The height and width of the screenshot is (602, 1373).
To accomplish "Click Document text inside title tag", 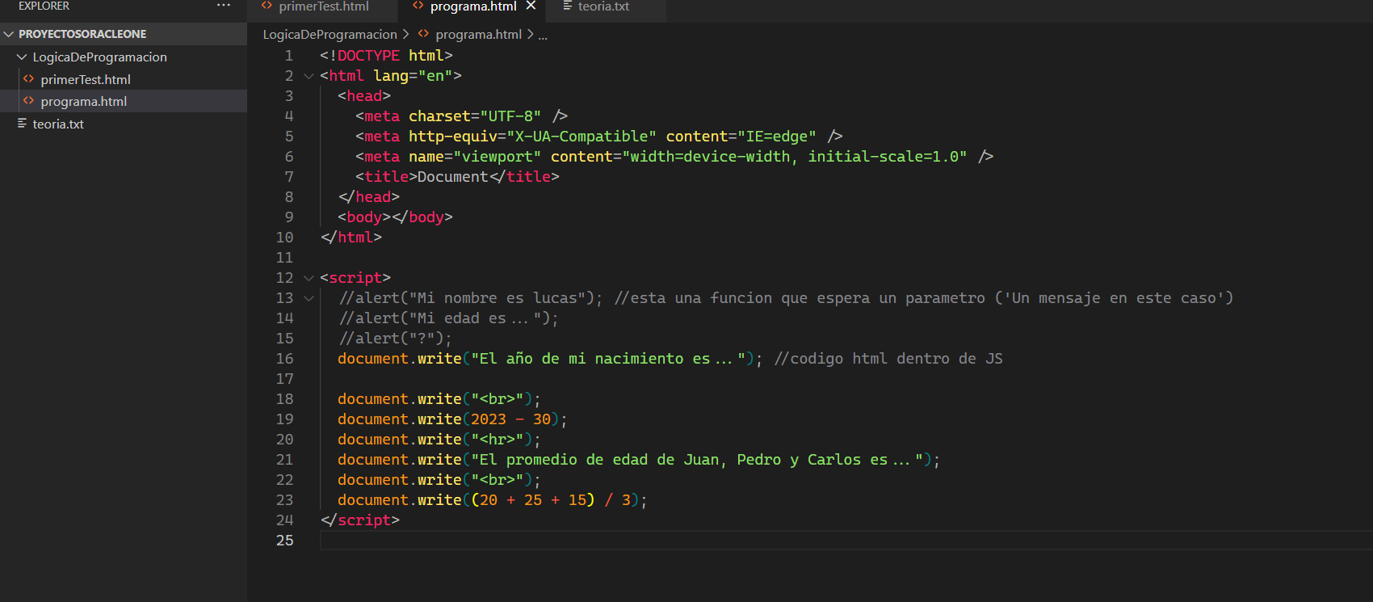I will tap(453, 177).
